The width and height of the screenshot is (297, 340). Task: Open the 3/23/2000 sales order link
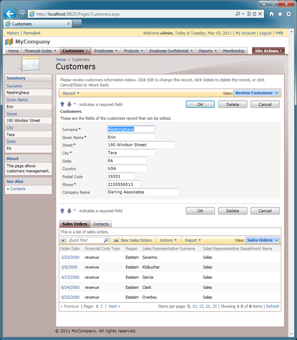coord(70,257)
